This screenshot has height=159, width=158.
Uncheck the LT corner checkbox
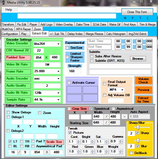point(10,141)
